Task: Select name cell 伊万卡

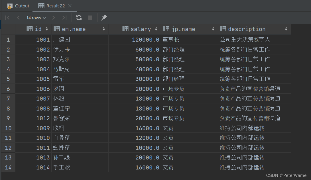Action: coord(80,49)
